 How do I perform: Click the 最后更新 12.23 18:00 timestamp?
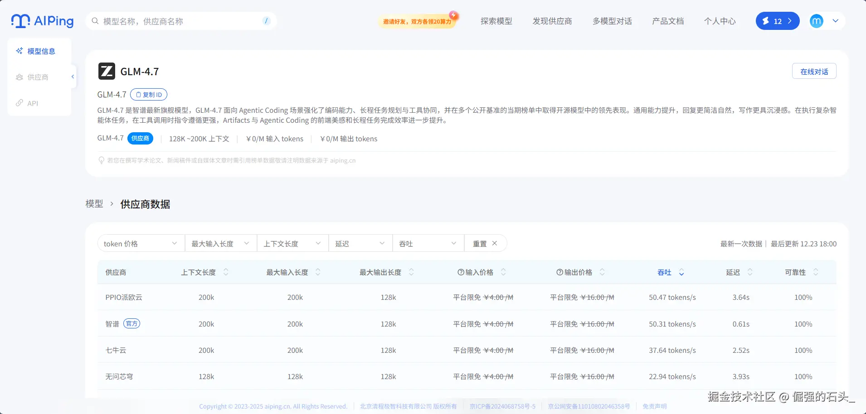[803, 244]
